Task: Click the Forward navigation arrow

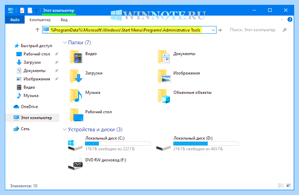Action: (x=22, y=30)
